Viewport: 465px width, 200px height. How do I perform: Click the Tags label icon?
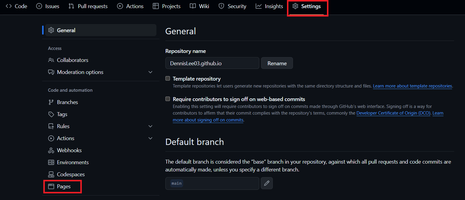pyautogui.click(x=51, y=114)
